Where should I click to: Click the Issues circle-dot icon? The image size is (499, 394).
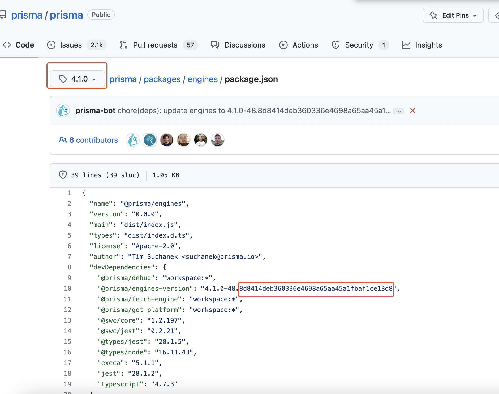click(51, 45)
